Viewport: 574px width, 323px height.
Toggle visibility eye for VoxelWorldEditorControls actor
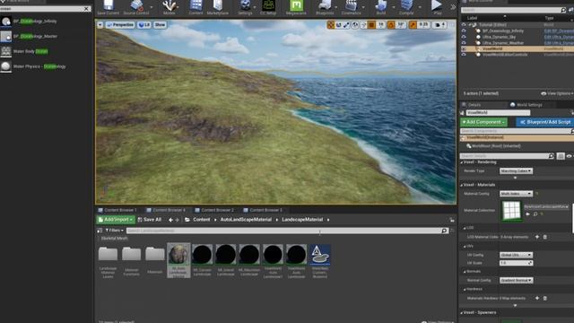click(464, 54)
